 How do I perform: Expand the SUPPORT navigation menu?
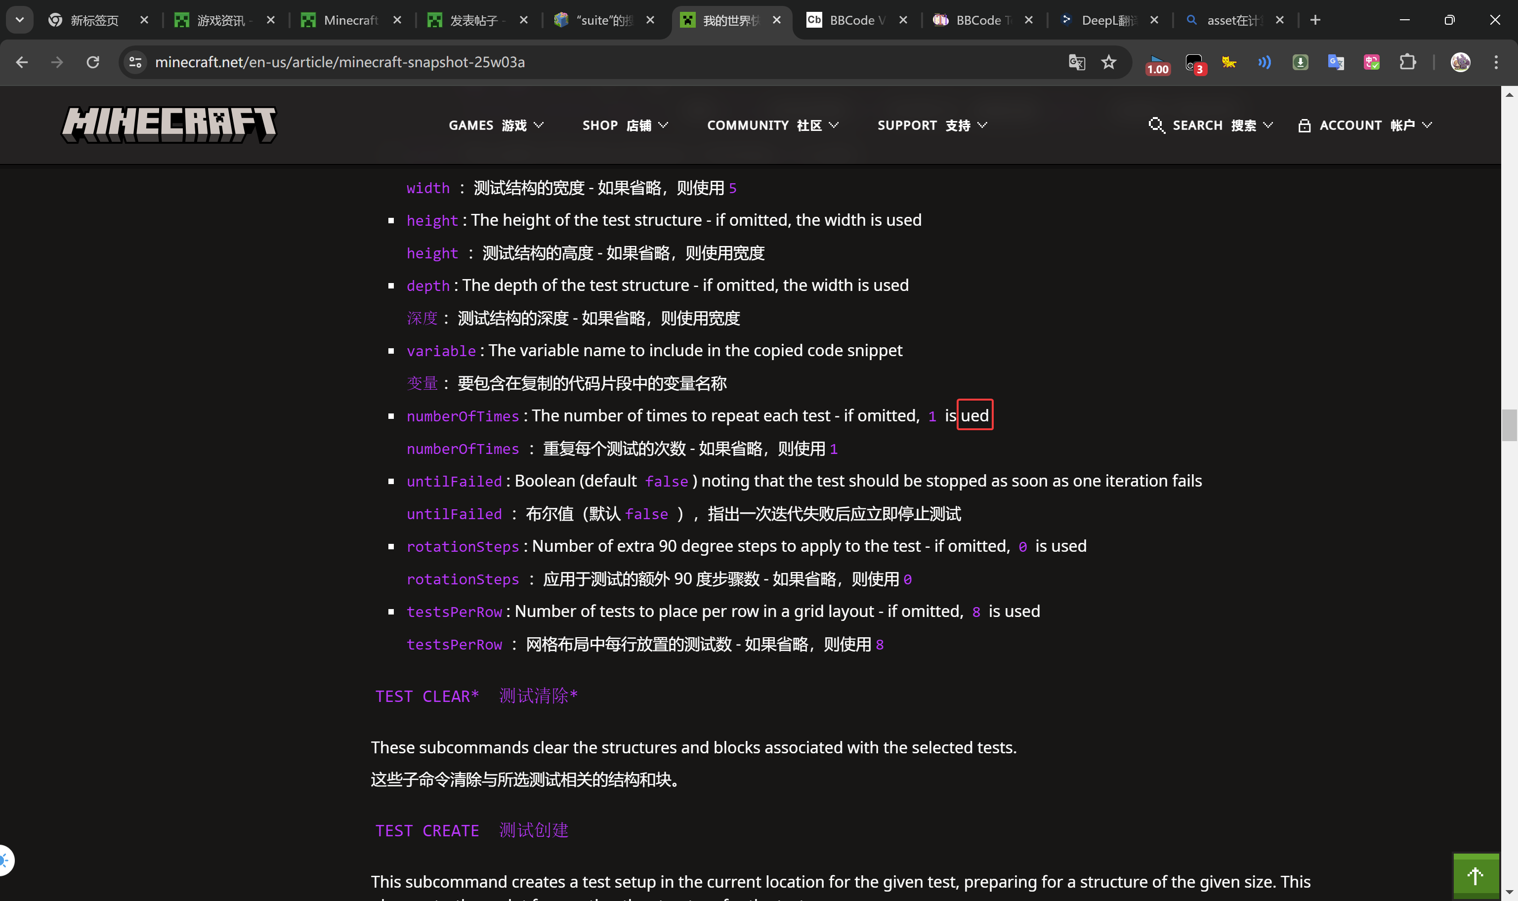tap(932, 125)
